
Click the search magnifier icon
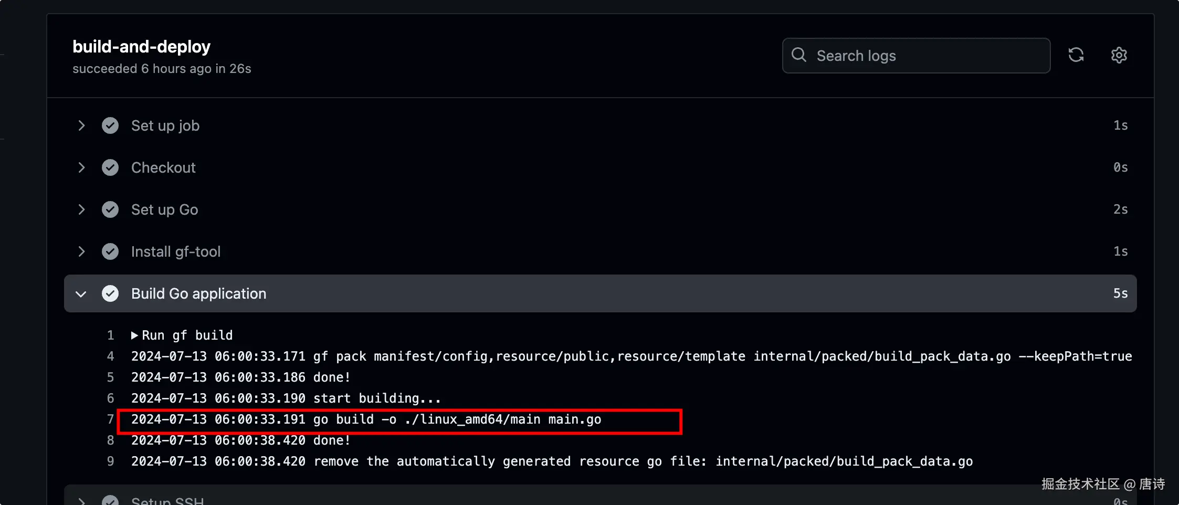(798, 55)
